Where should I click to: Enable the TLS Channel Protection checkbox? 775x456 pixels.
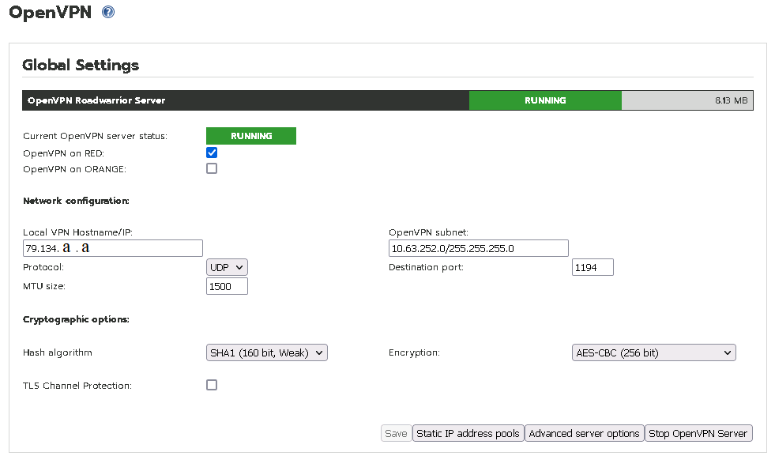pos(212,385)
